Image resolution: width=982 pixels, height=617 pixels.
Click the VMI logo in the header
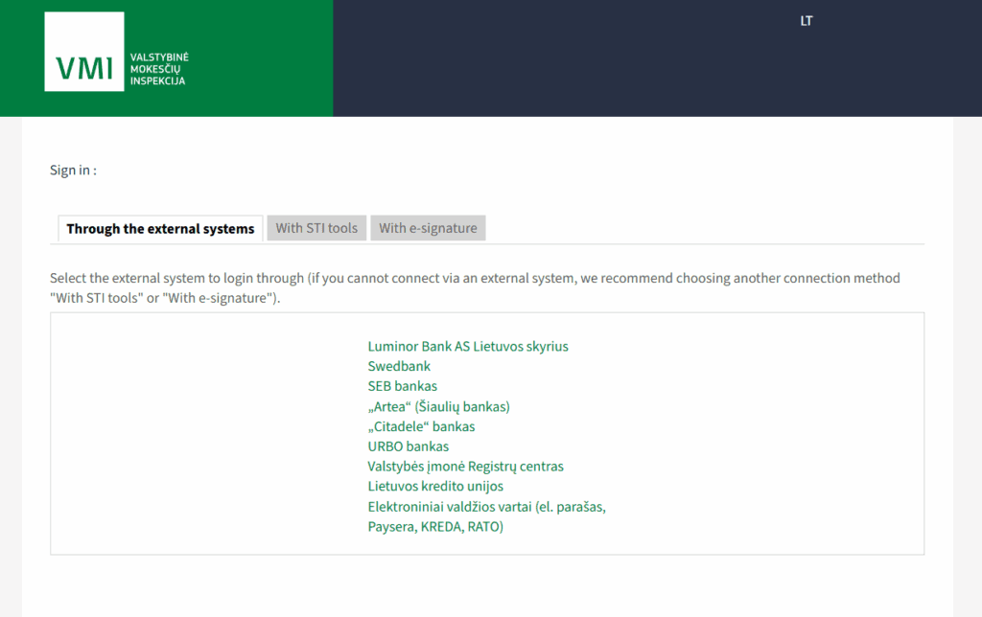click(x=84, y=52)
